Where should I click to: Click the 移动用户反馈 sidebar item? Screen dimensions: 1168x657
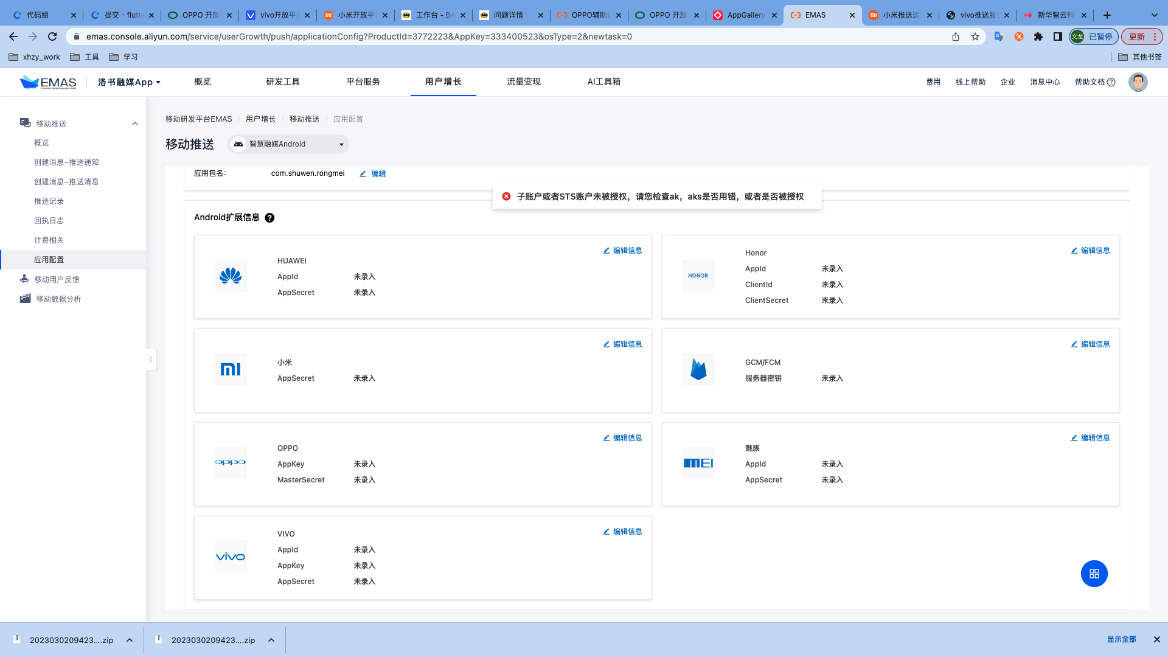pyautogui.click(x=57, y=279)
